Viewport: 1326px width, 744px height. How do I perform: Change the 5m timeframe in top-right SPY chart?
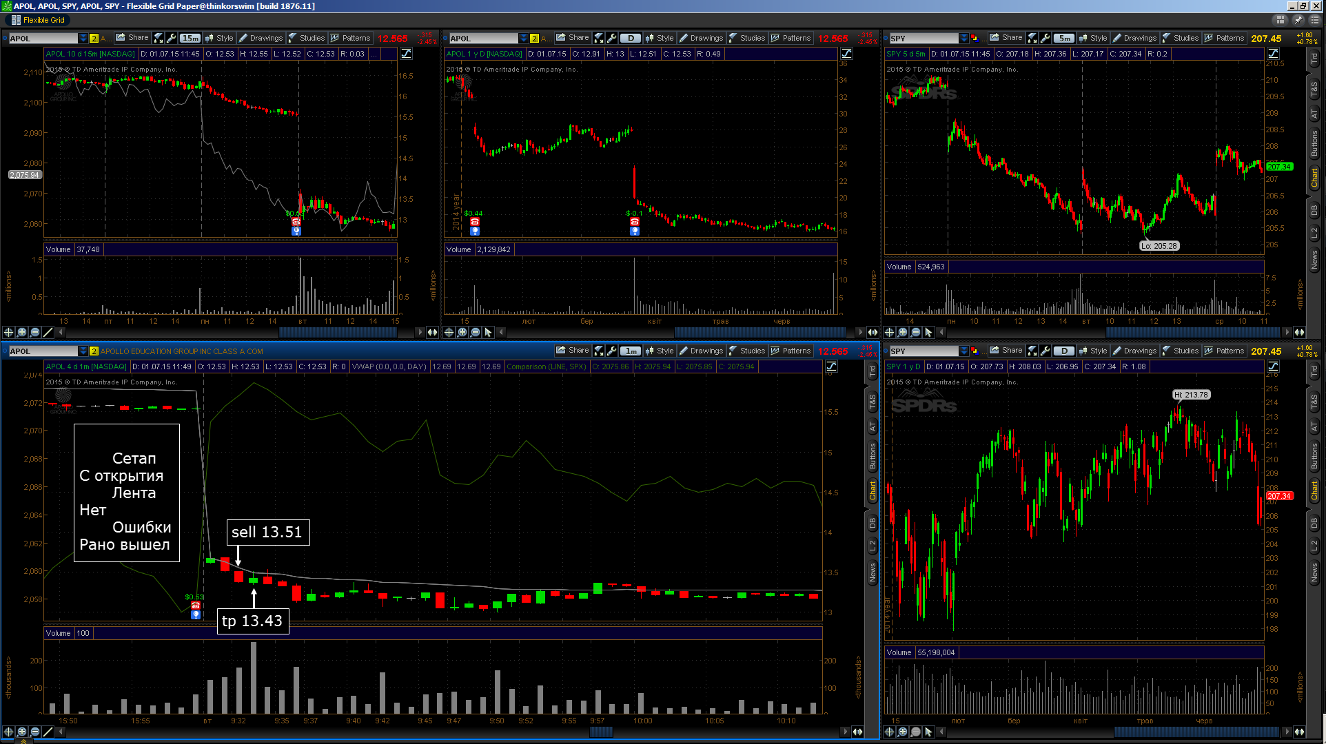point(1064,38)
